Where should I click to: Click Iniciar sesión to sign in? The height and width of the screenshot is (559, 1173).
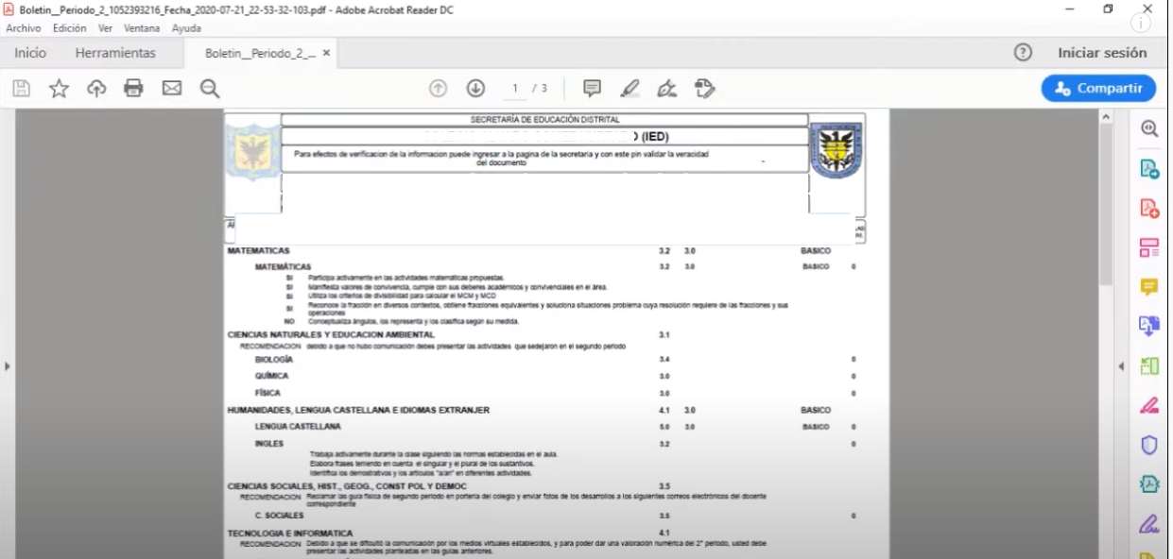point(1102,53)
